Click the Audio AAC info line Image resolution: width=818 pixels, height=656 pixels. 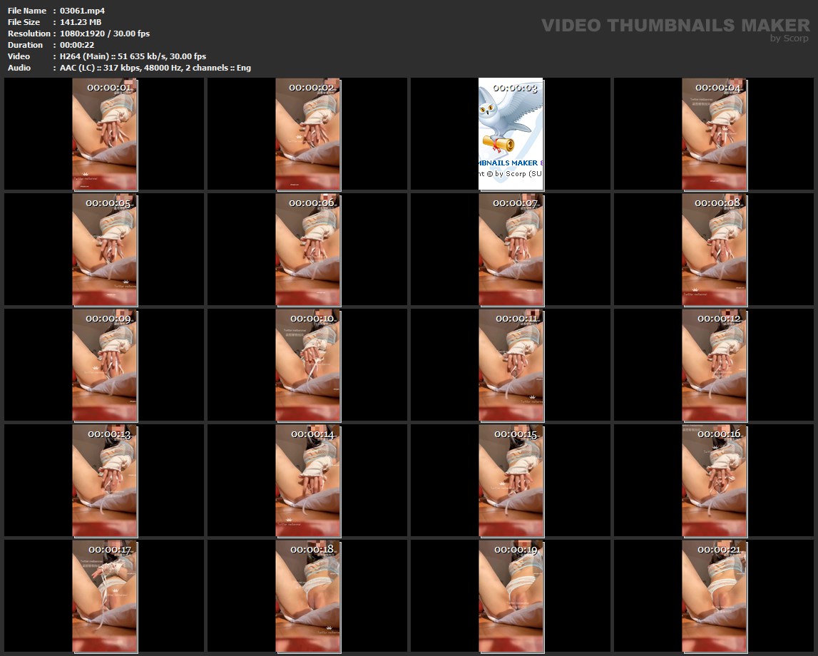coord(155,68)
